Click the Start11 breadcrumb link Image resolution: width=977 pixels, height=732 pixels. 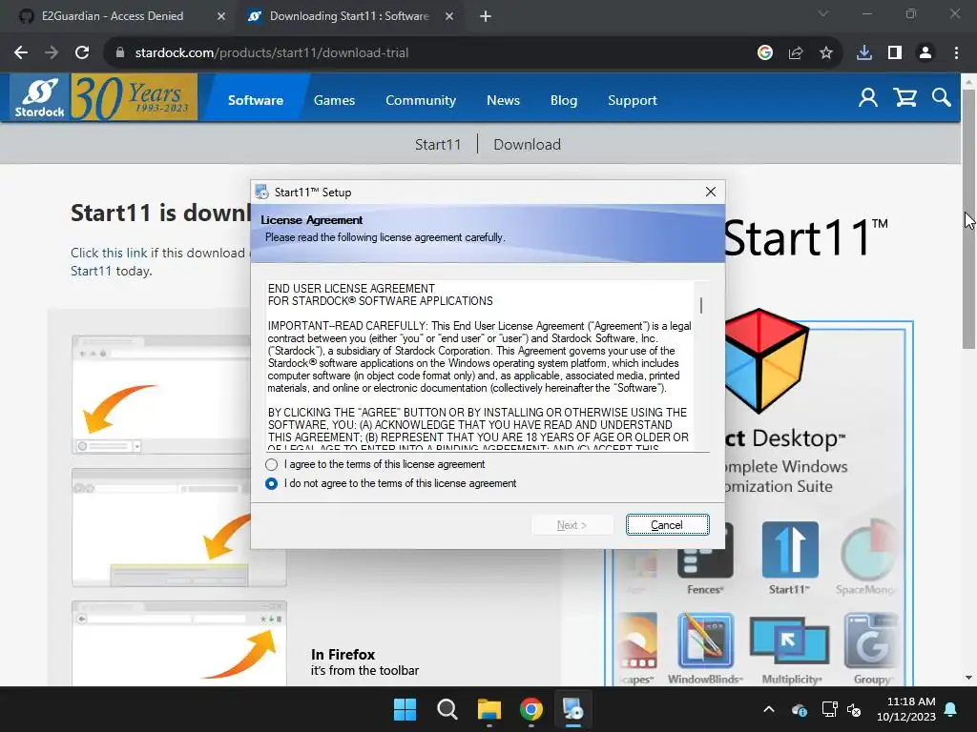(x=437, y=145)
